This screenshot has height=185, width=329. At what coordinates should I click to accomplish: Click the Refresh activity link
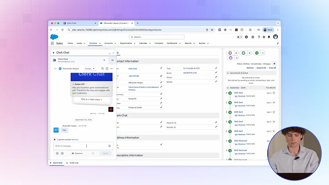pyautogui.click(x=250, y=68)
